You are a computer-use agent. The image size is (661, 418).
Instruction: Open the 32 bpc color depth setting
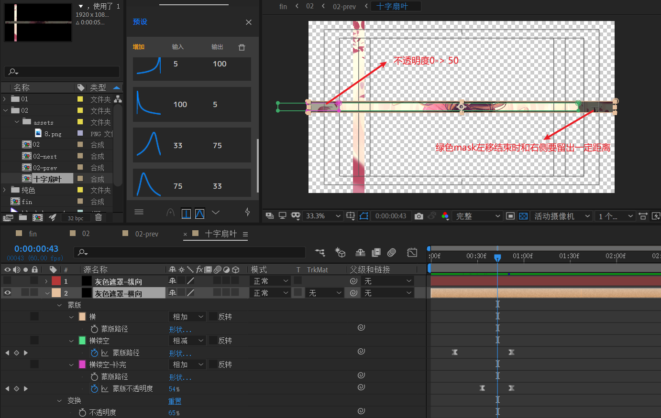[75, 218]
